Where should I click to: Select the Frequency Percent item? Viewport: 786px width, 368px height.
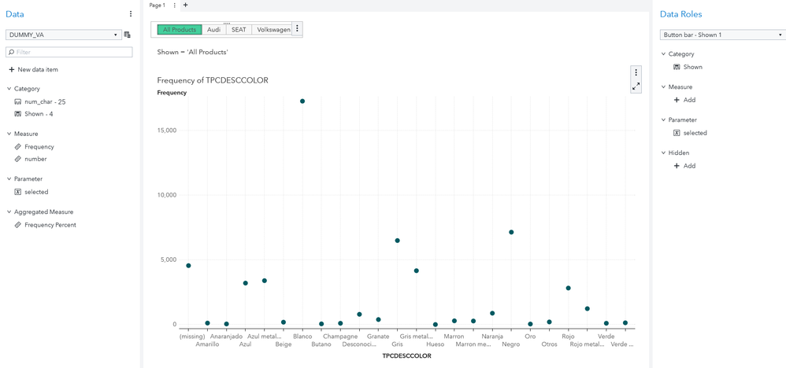point(45,225)
